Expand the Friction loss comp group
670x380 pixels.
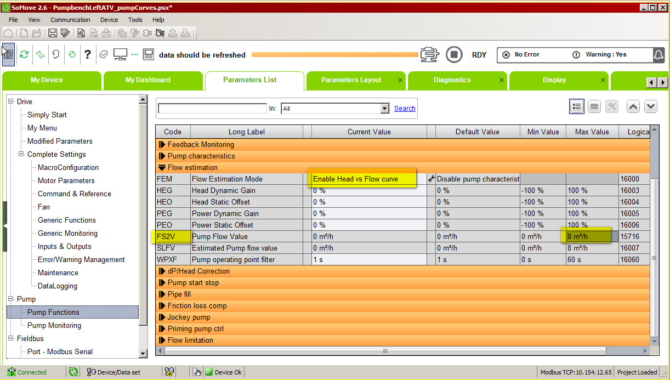162,305
